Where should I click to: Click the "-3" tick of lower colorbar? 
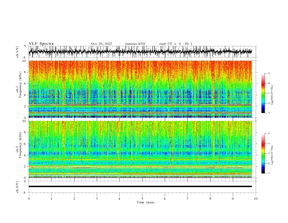[268, 134]
